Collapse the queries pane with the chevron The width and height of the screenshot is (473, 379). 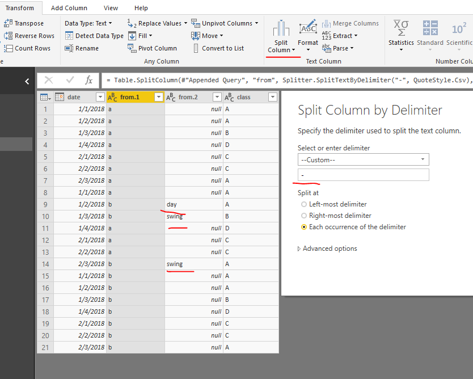[27, 81]
